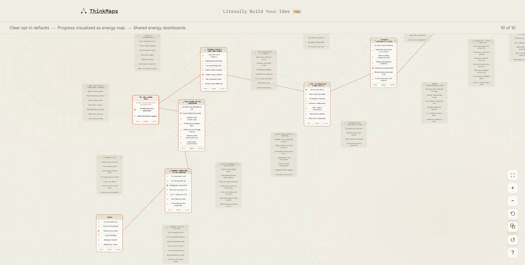Viewport: 525px width, 265px height.
Task: Click the overlapping squares layers icon
Action: [513, 226]
